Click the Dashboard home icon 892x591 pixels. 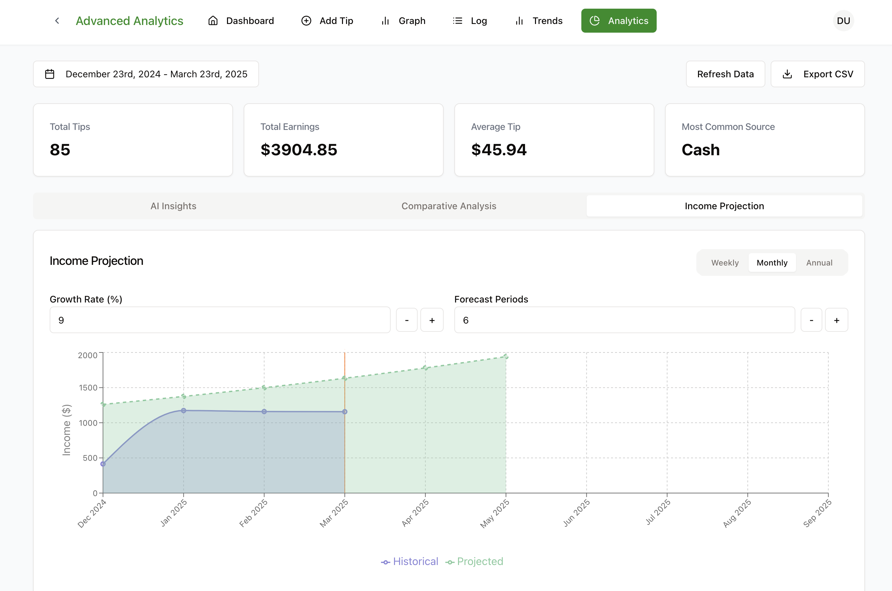[x=213, y=21]
